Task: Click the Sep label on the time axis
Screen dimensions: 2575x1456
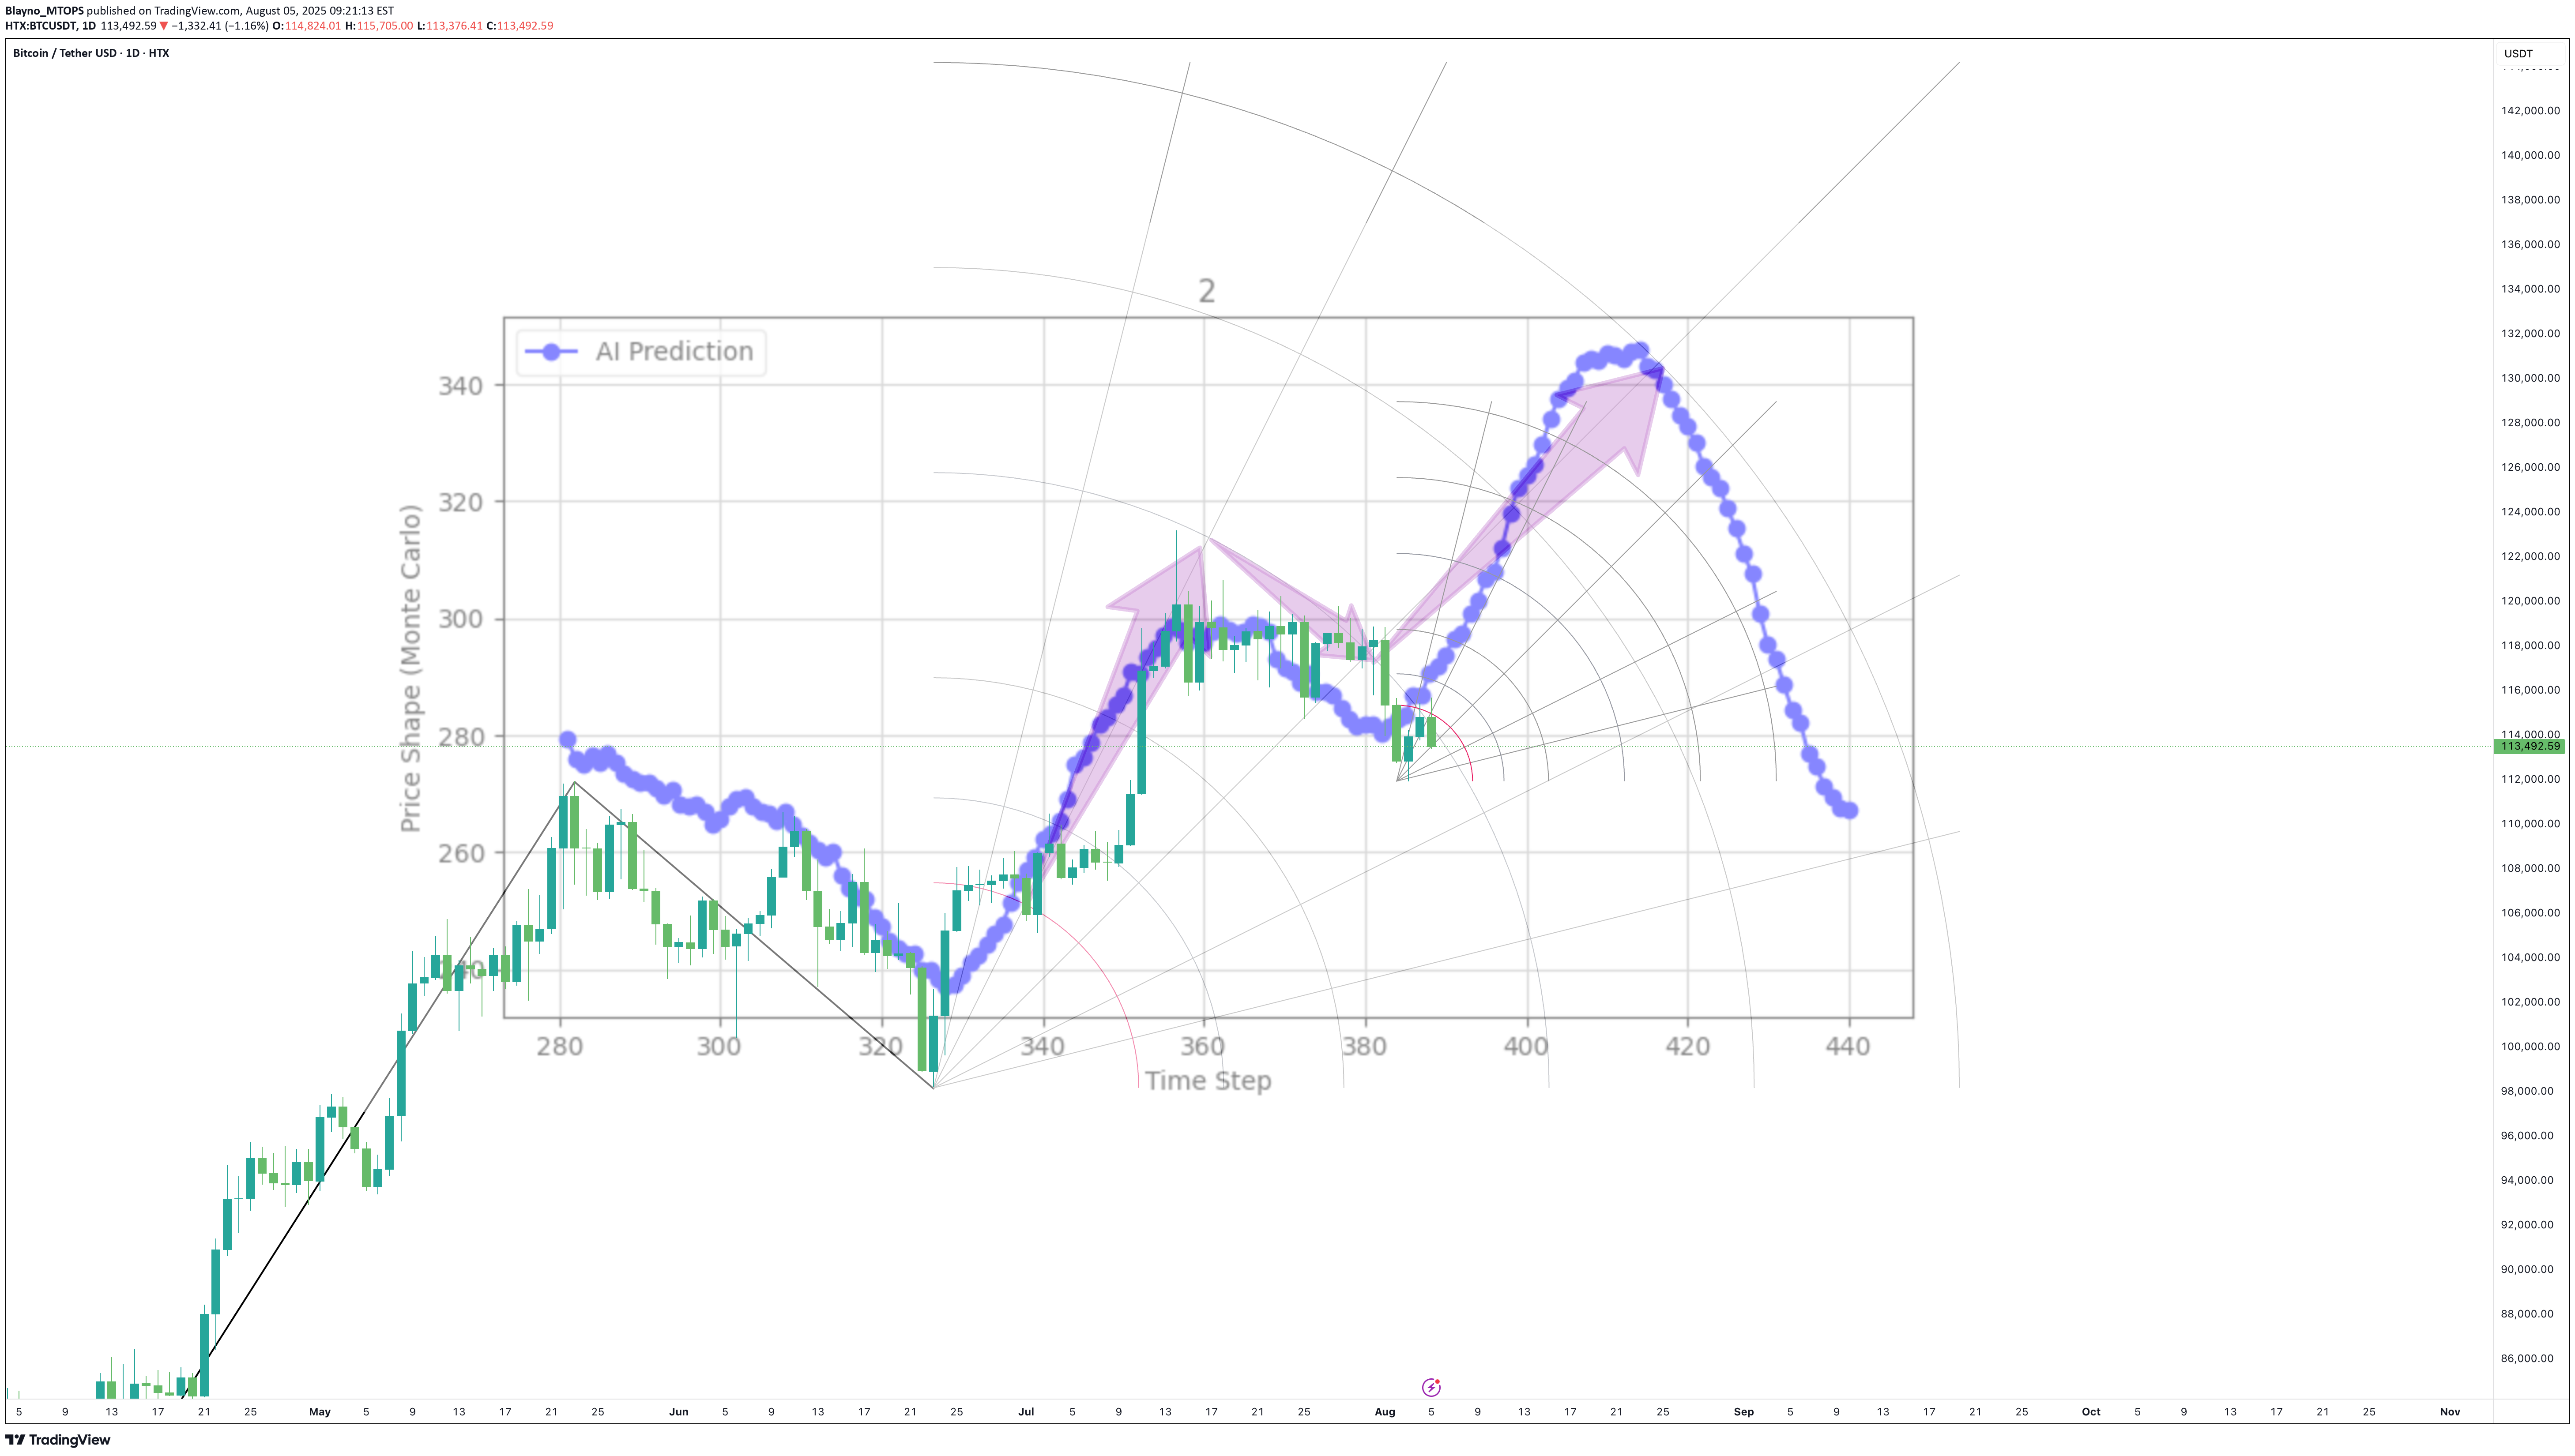Action: point(1744,1412)
